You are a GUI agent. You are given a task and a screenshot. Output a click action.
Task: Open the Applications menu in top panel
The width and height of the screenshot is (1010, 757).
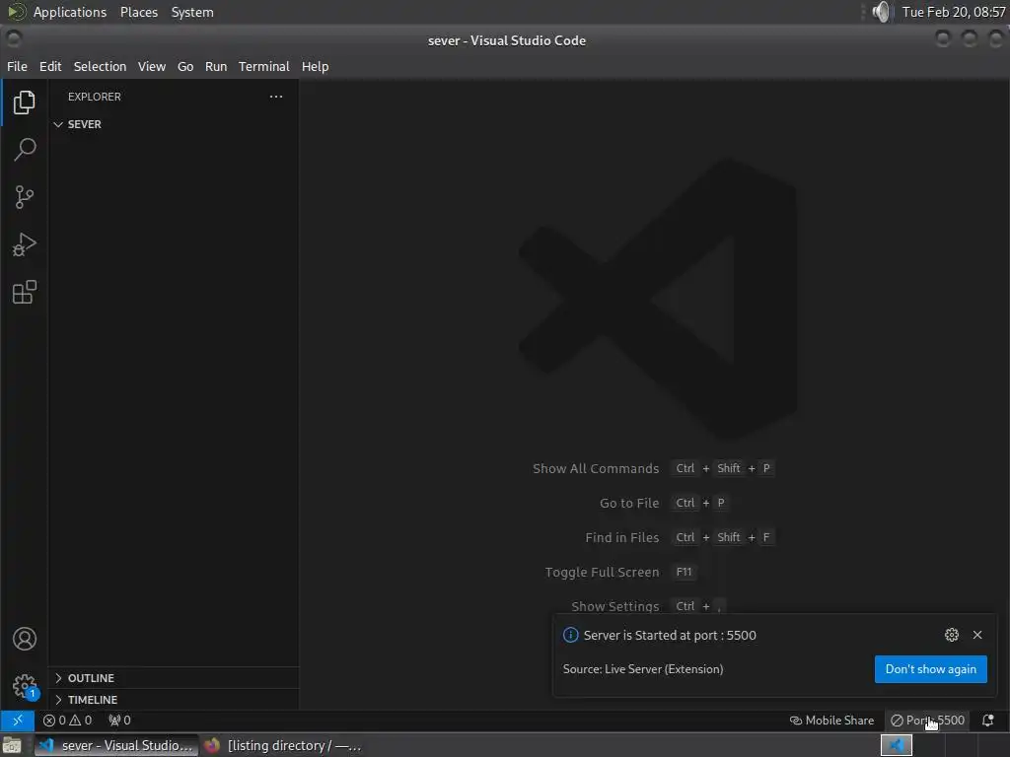pyautogui.click(x=70, y=12)
